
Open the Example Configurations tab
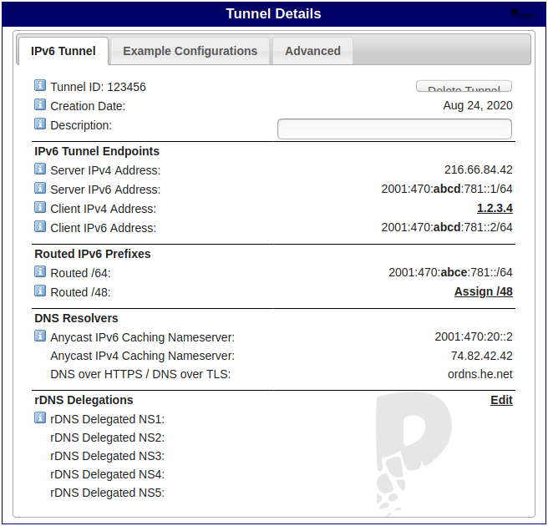190,51
